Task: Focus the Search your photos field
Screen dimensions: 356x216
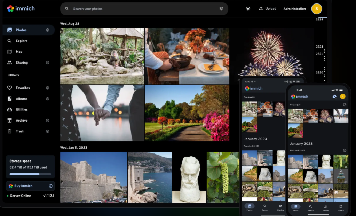Action: point(144,9)
